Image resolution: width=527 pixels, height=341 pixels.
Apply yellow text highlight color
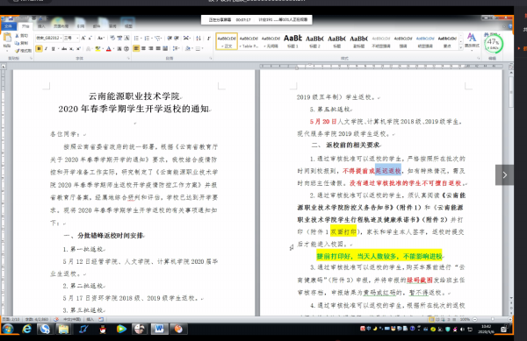tap(97, 49)
